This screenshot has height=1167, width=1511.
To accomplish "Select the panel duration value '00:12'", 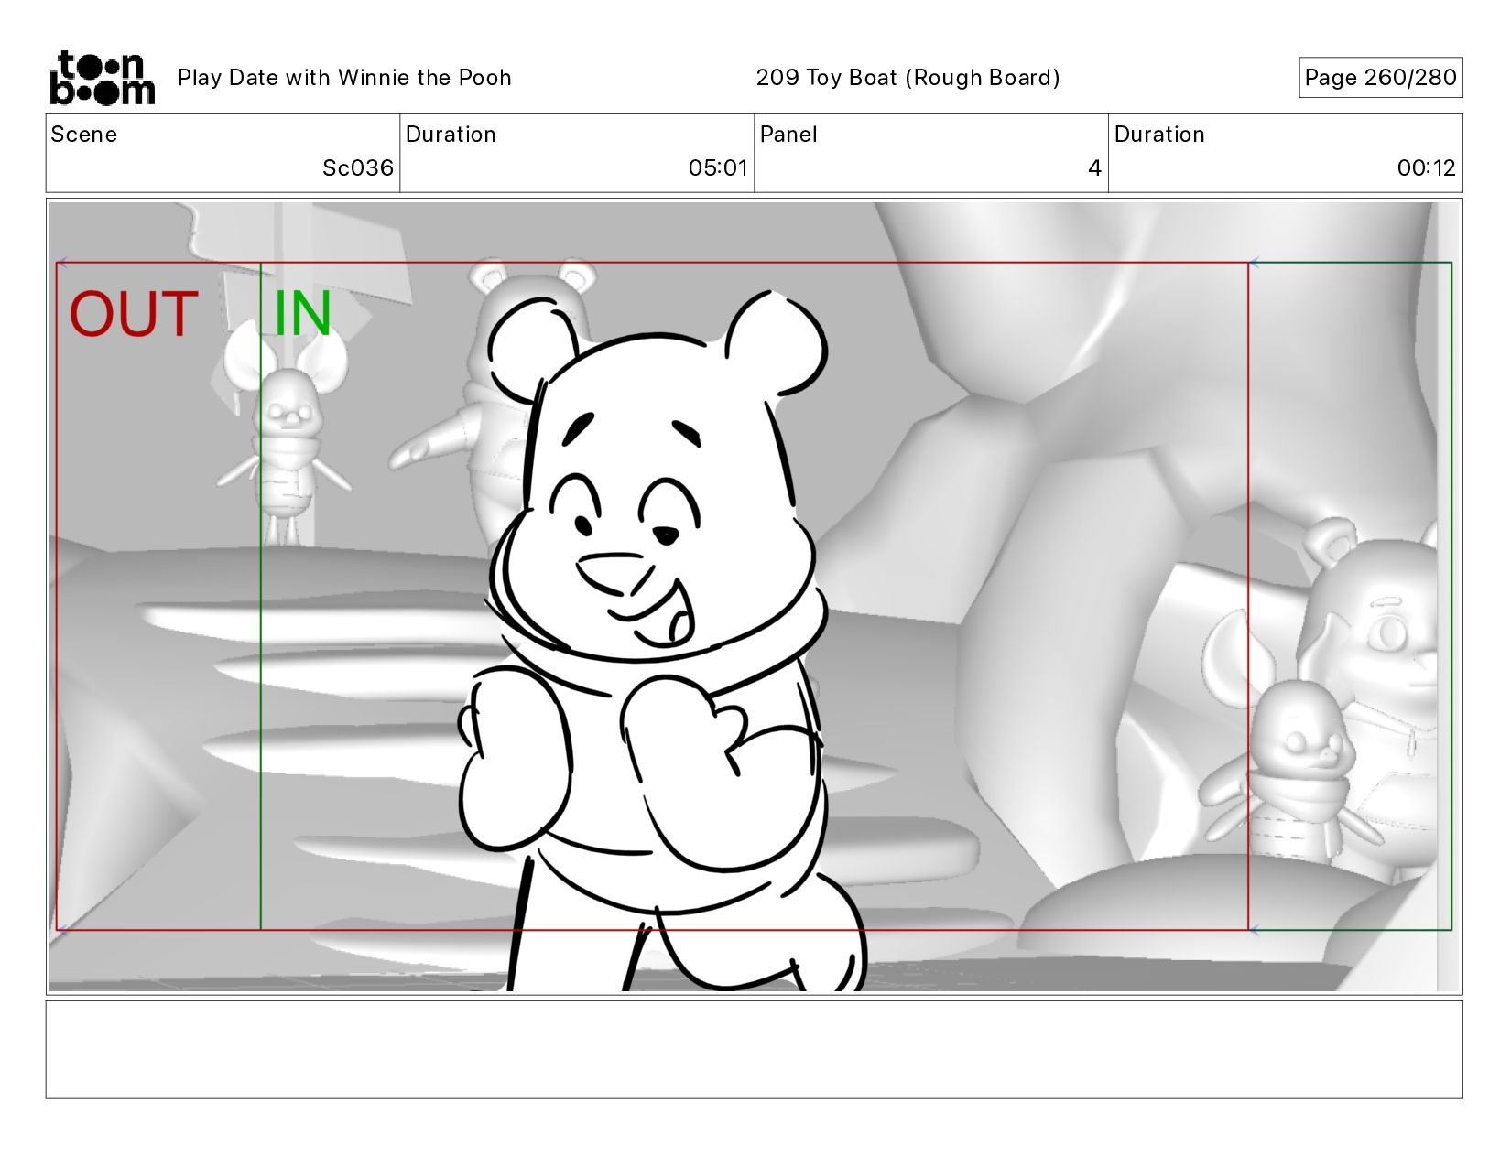I will [x=1426, y=168].
